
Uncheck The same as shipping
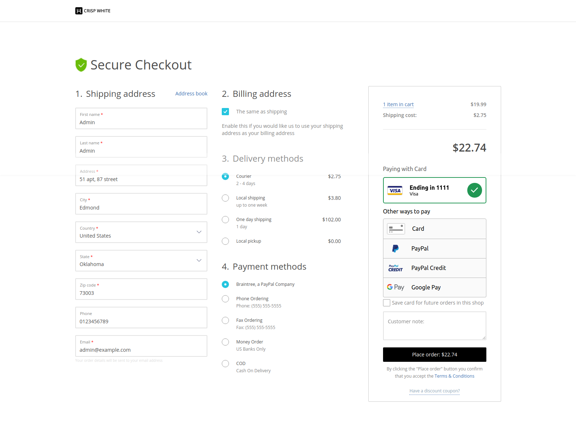(225, 112)
